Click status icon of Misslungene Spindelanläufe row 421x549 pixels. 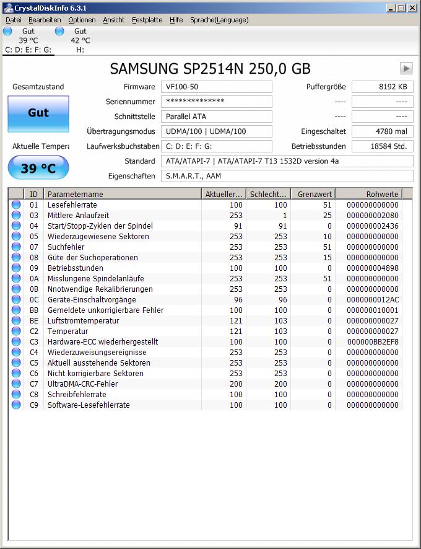[16, 278]
